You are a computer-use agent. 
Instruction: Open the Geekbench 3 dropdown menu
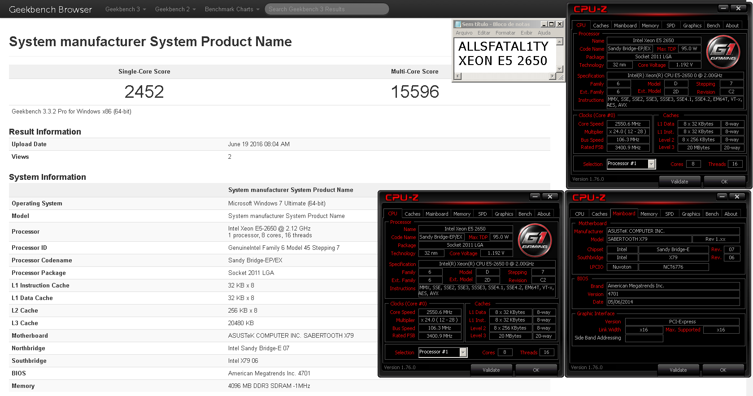(x=126, y=9)
